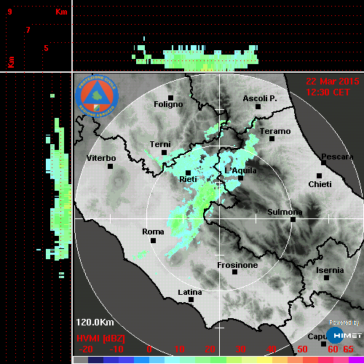Click the Viterbo map label
The width and height of the screenshot is (364, 364).
pos(101,158)
